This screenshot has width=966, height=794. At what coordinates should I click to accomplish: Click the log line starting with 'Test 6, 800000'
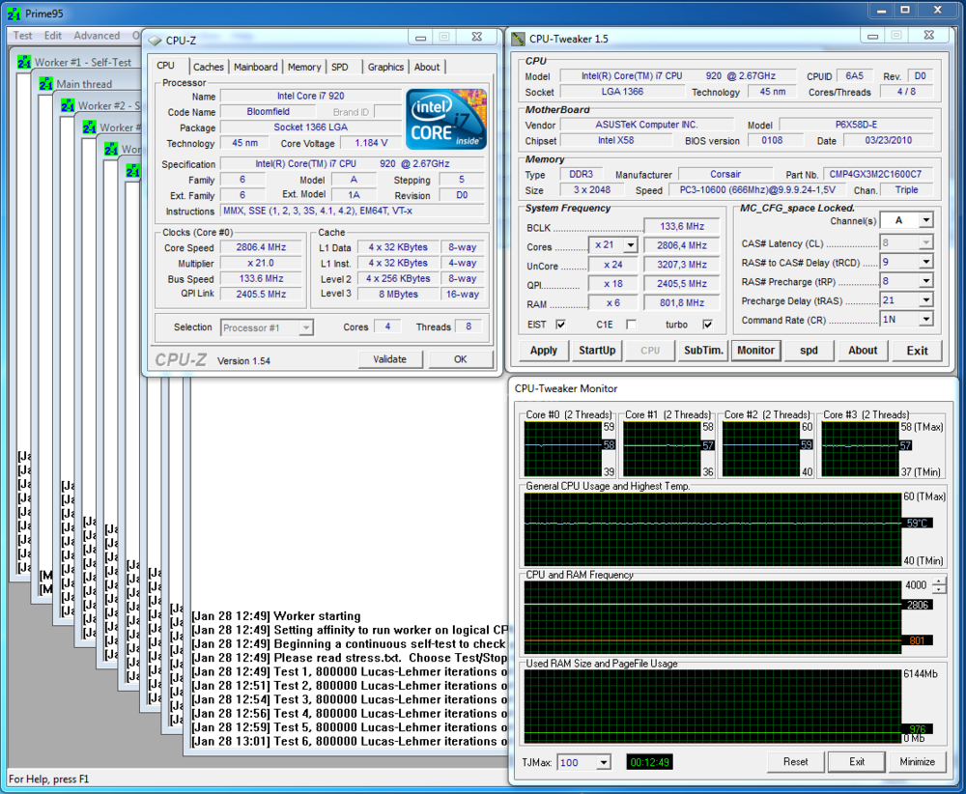pos(350,742)
